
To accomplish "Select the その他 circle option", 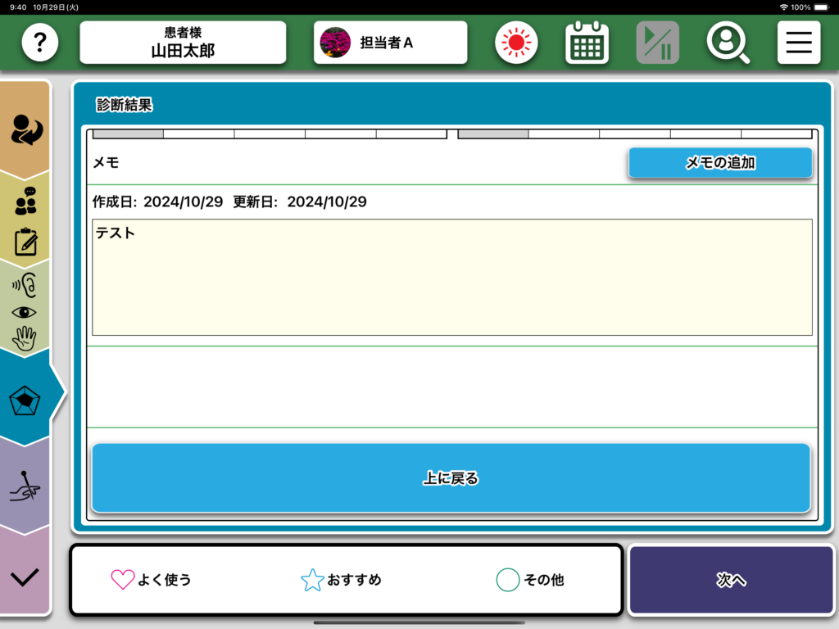I will click(x=531, y=580).
